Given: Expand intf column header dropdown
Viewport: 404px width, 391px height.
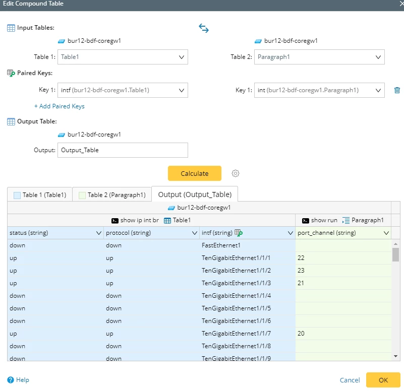Looking at the screenshot, I should click(x=291, y=233).
